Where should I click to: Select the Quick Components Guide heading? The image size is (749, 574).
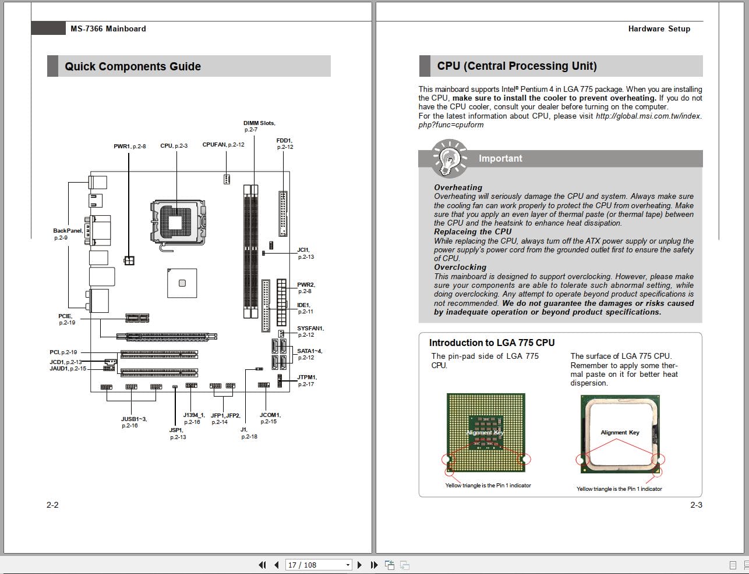point(133,66)
